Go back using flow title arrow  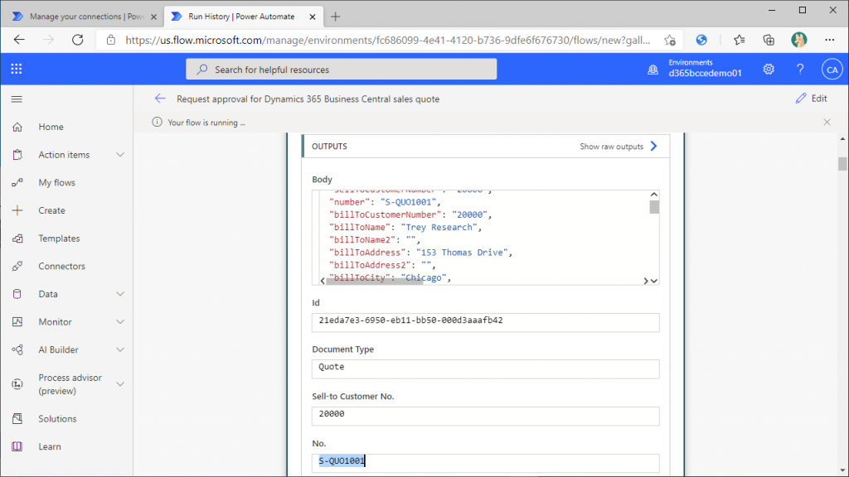[x=160, y=99]
